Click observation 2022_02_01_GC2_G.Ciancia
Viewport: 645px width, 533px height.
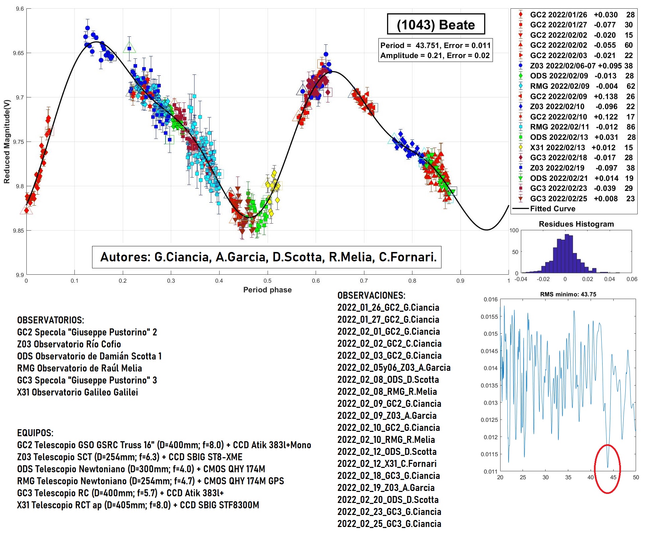click(x=388, y=332)
